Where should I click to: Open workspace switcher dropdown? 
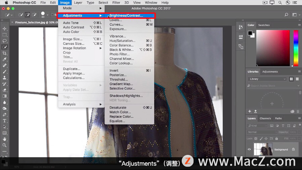tap(296, 15)
